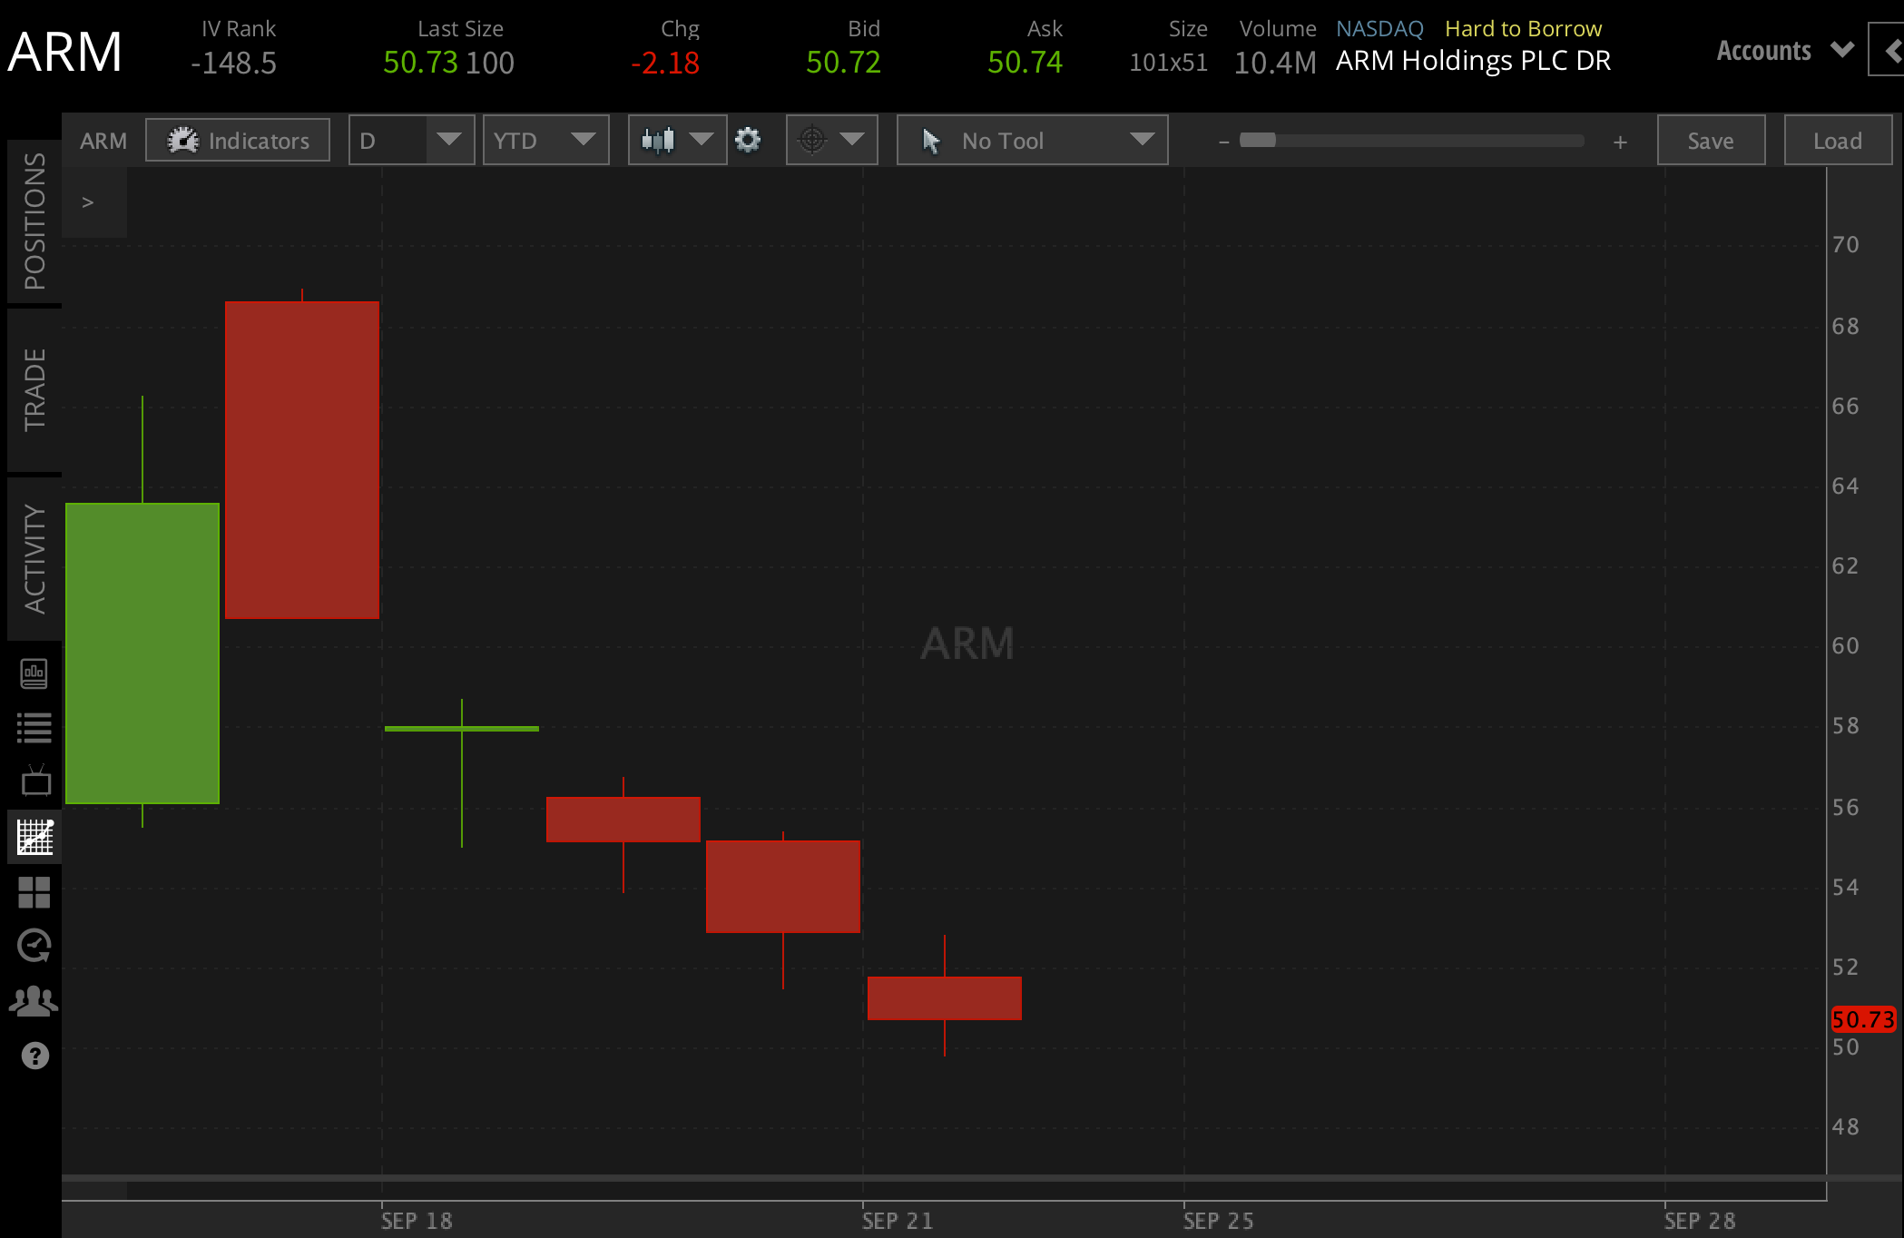
Task: Open the watchlist list icon
Action: point(34,728)
